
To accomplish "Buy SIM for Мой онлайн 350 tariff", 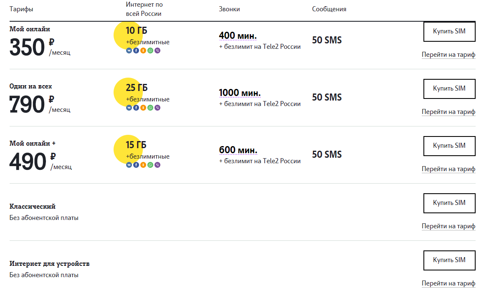I will [x=449, y=31].
